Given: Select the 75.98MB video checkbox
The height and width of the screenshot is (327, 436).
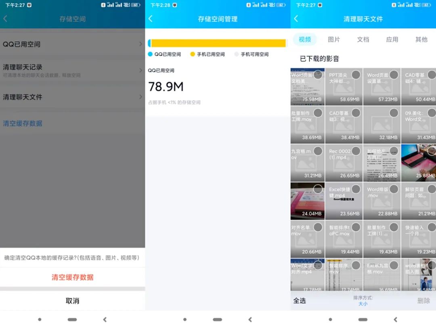Looking at the screenshot, I should 318,75.
